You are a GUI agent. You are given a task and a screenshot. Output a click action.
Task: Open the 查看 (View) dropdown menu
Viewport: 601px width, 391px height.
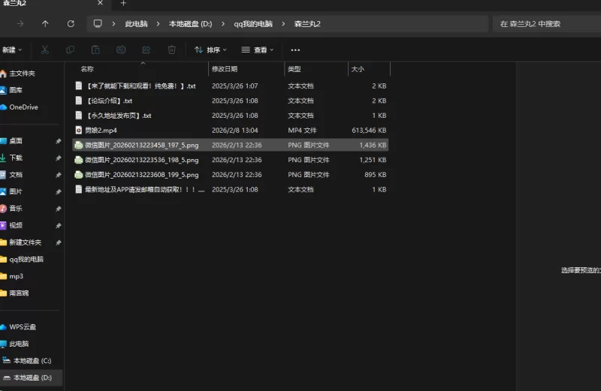pos(258,50)
